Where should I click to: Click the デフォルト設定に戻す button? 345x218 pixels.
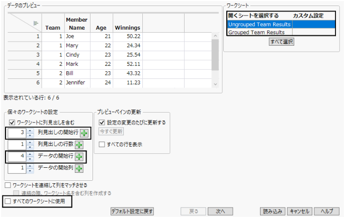point(132,211)
